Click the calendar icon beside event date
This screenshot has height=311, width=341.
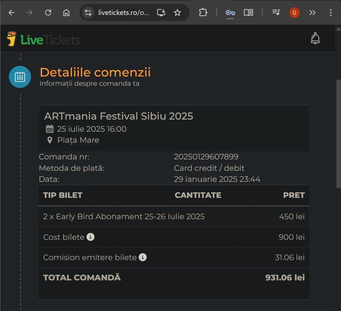pyautogui.click(x=50, y=129)
